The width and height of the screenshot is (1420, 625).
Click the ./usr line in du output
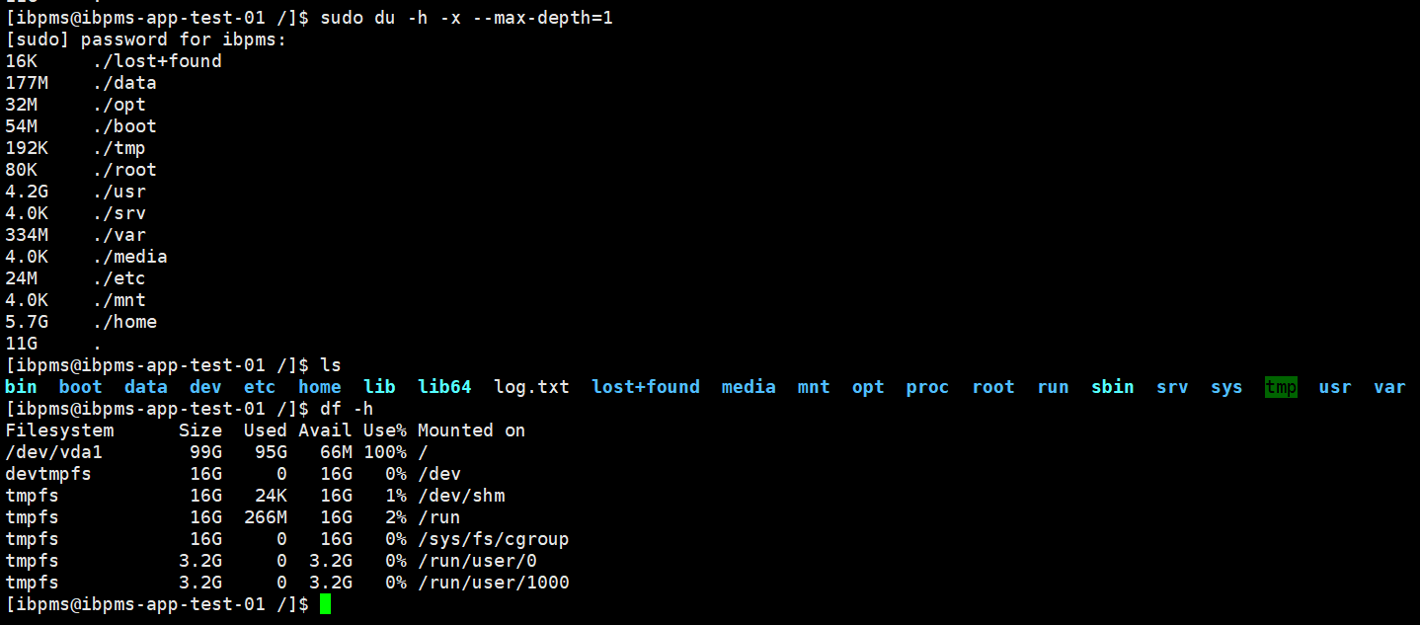click(x=124, y=192)
